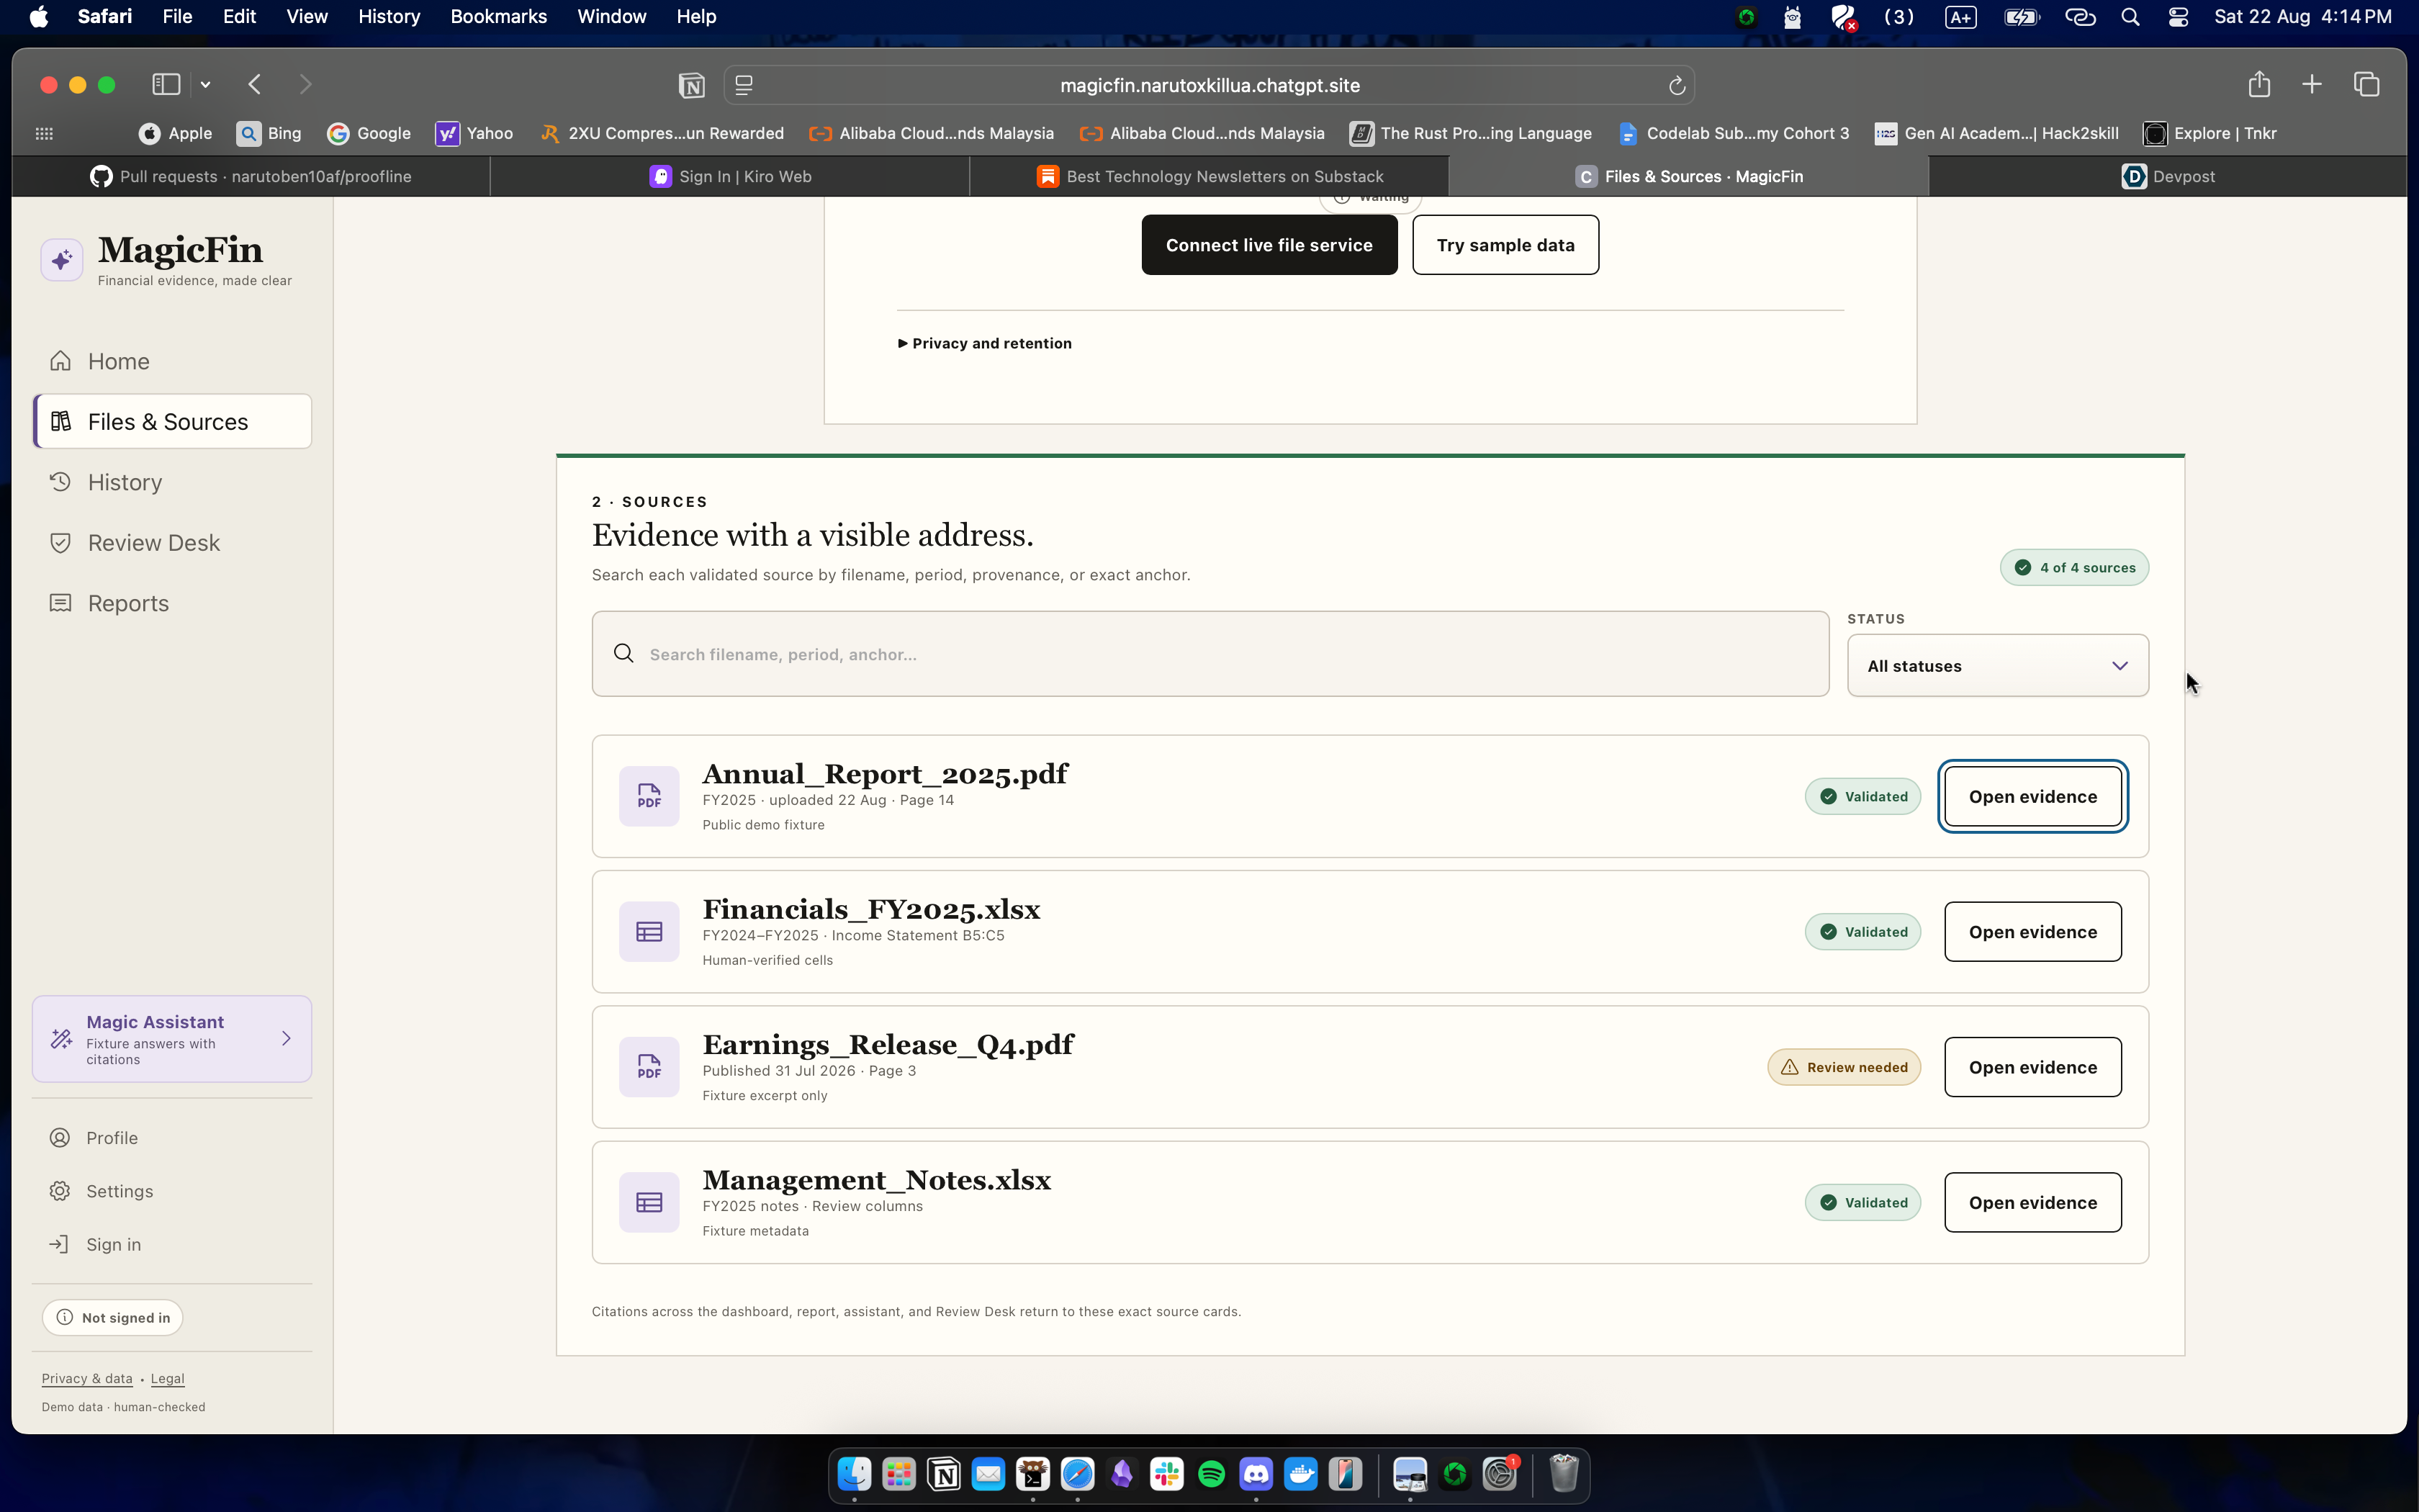Click the Management_Notes spreadsheet icon
The image size is (2419, 1512).
(x=649, y=1202)
